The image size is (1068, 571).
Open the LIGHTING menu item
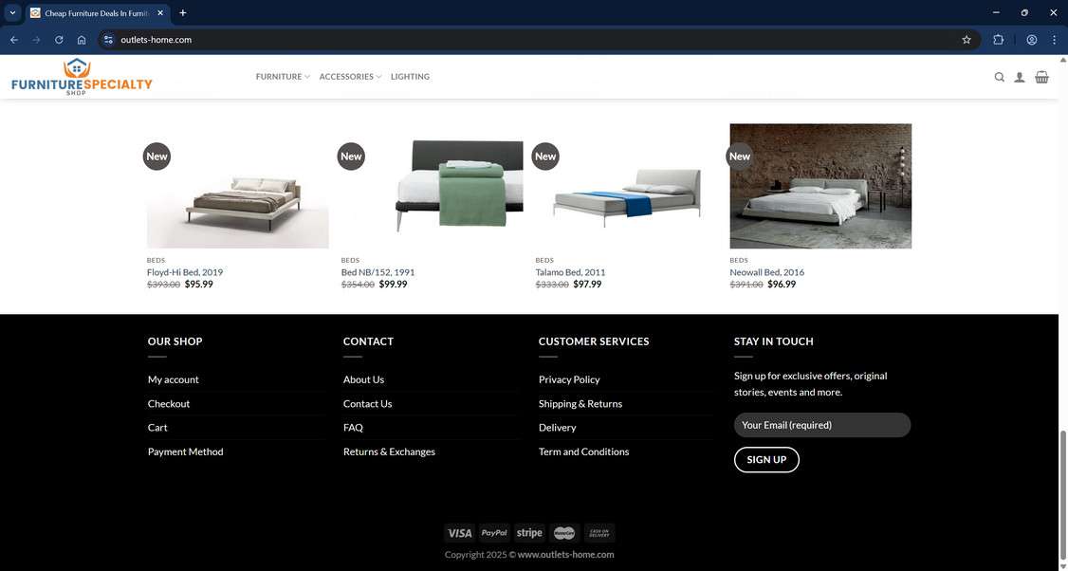tap(410, 77)
